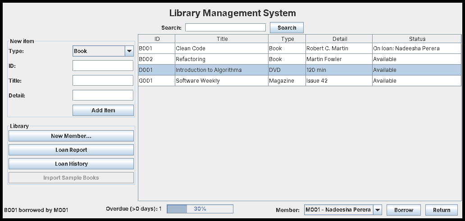Image resolution: width=465 pixels, height=221 pixels.
Task: Click the Overdue (>0 days): 1 label
Action: click(x=134, y=209)
